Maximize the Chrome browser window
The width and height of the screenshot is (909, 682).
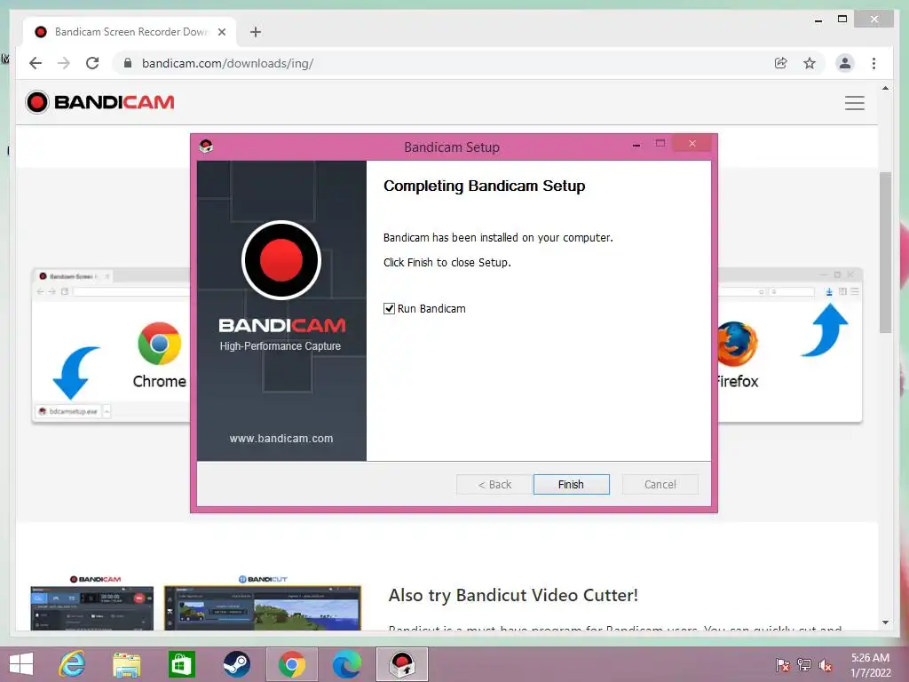[x=842, y=20]
